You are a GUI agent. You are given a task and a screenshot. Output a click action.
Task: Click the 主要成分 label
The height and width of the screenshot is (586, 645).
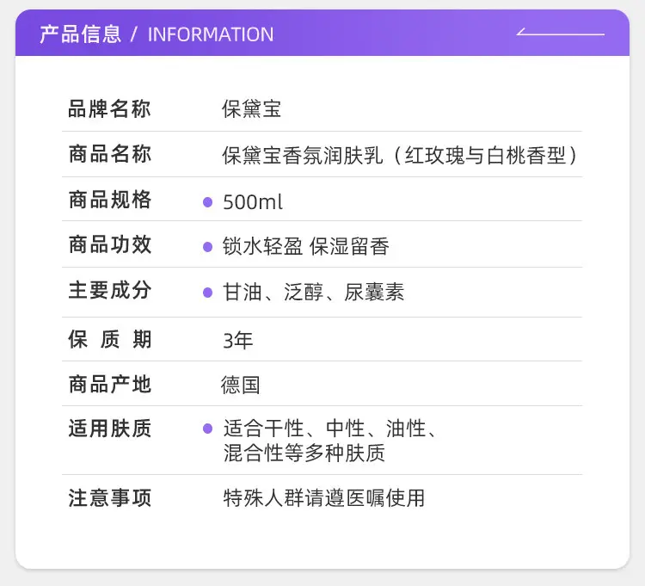click(x=110, y=290)
